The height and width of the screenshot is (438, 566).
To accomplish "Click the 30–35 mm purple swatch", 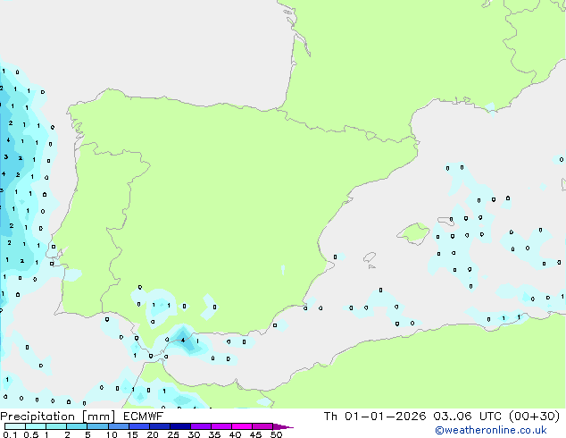I will pyautogui.click(x=201, y=426).
